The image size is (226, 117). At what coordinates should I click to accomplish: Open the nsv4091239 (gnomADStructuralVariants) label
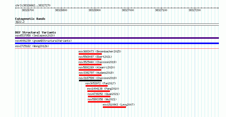43,41
